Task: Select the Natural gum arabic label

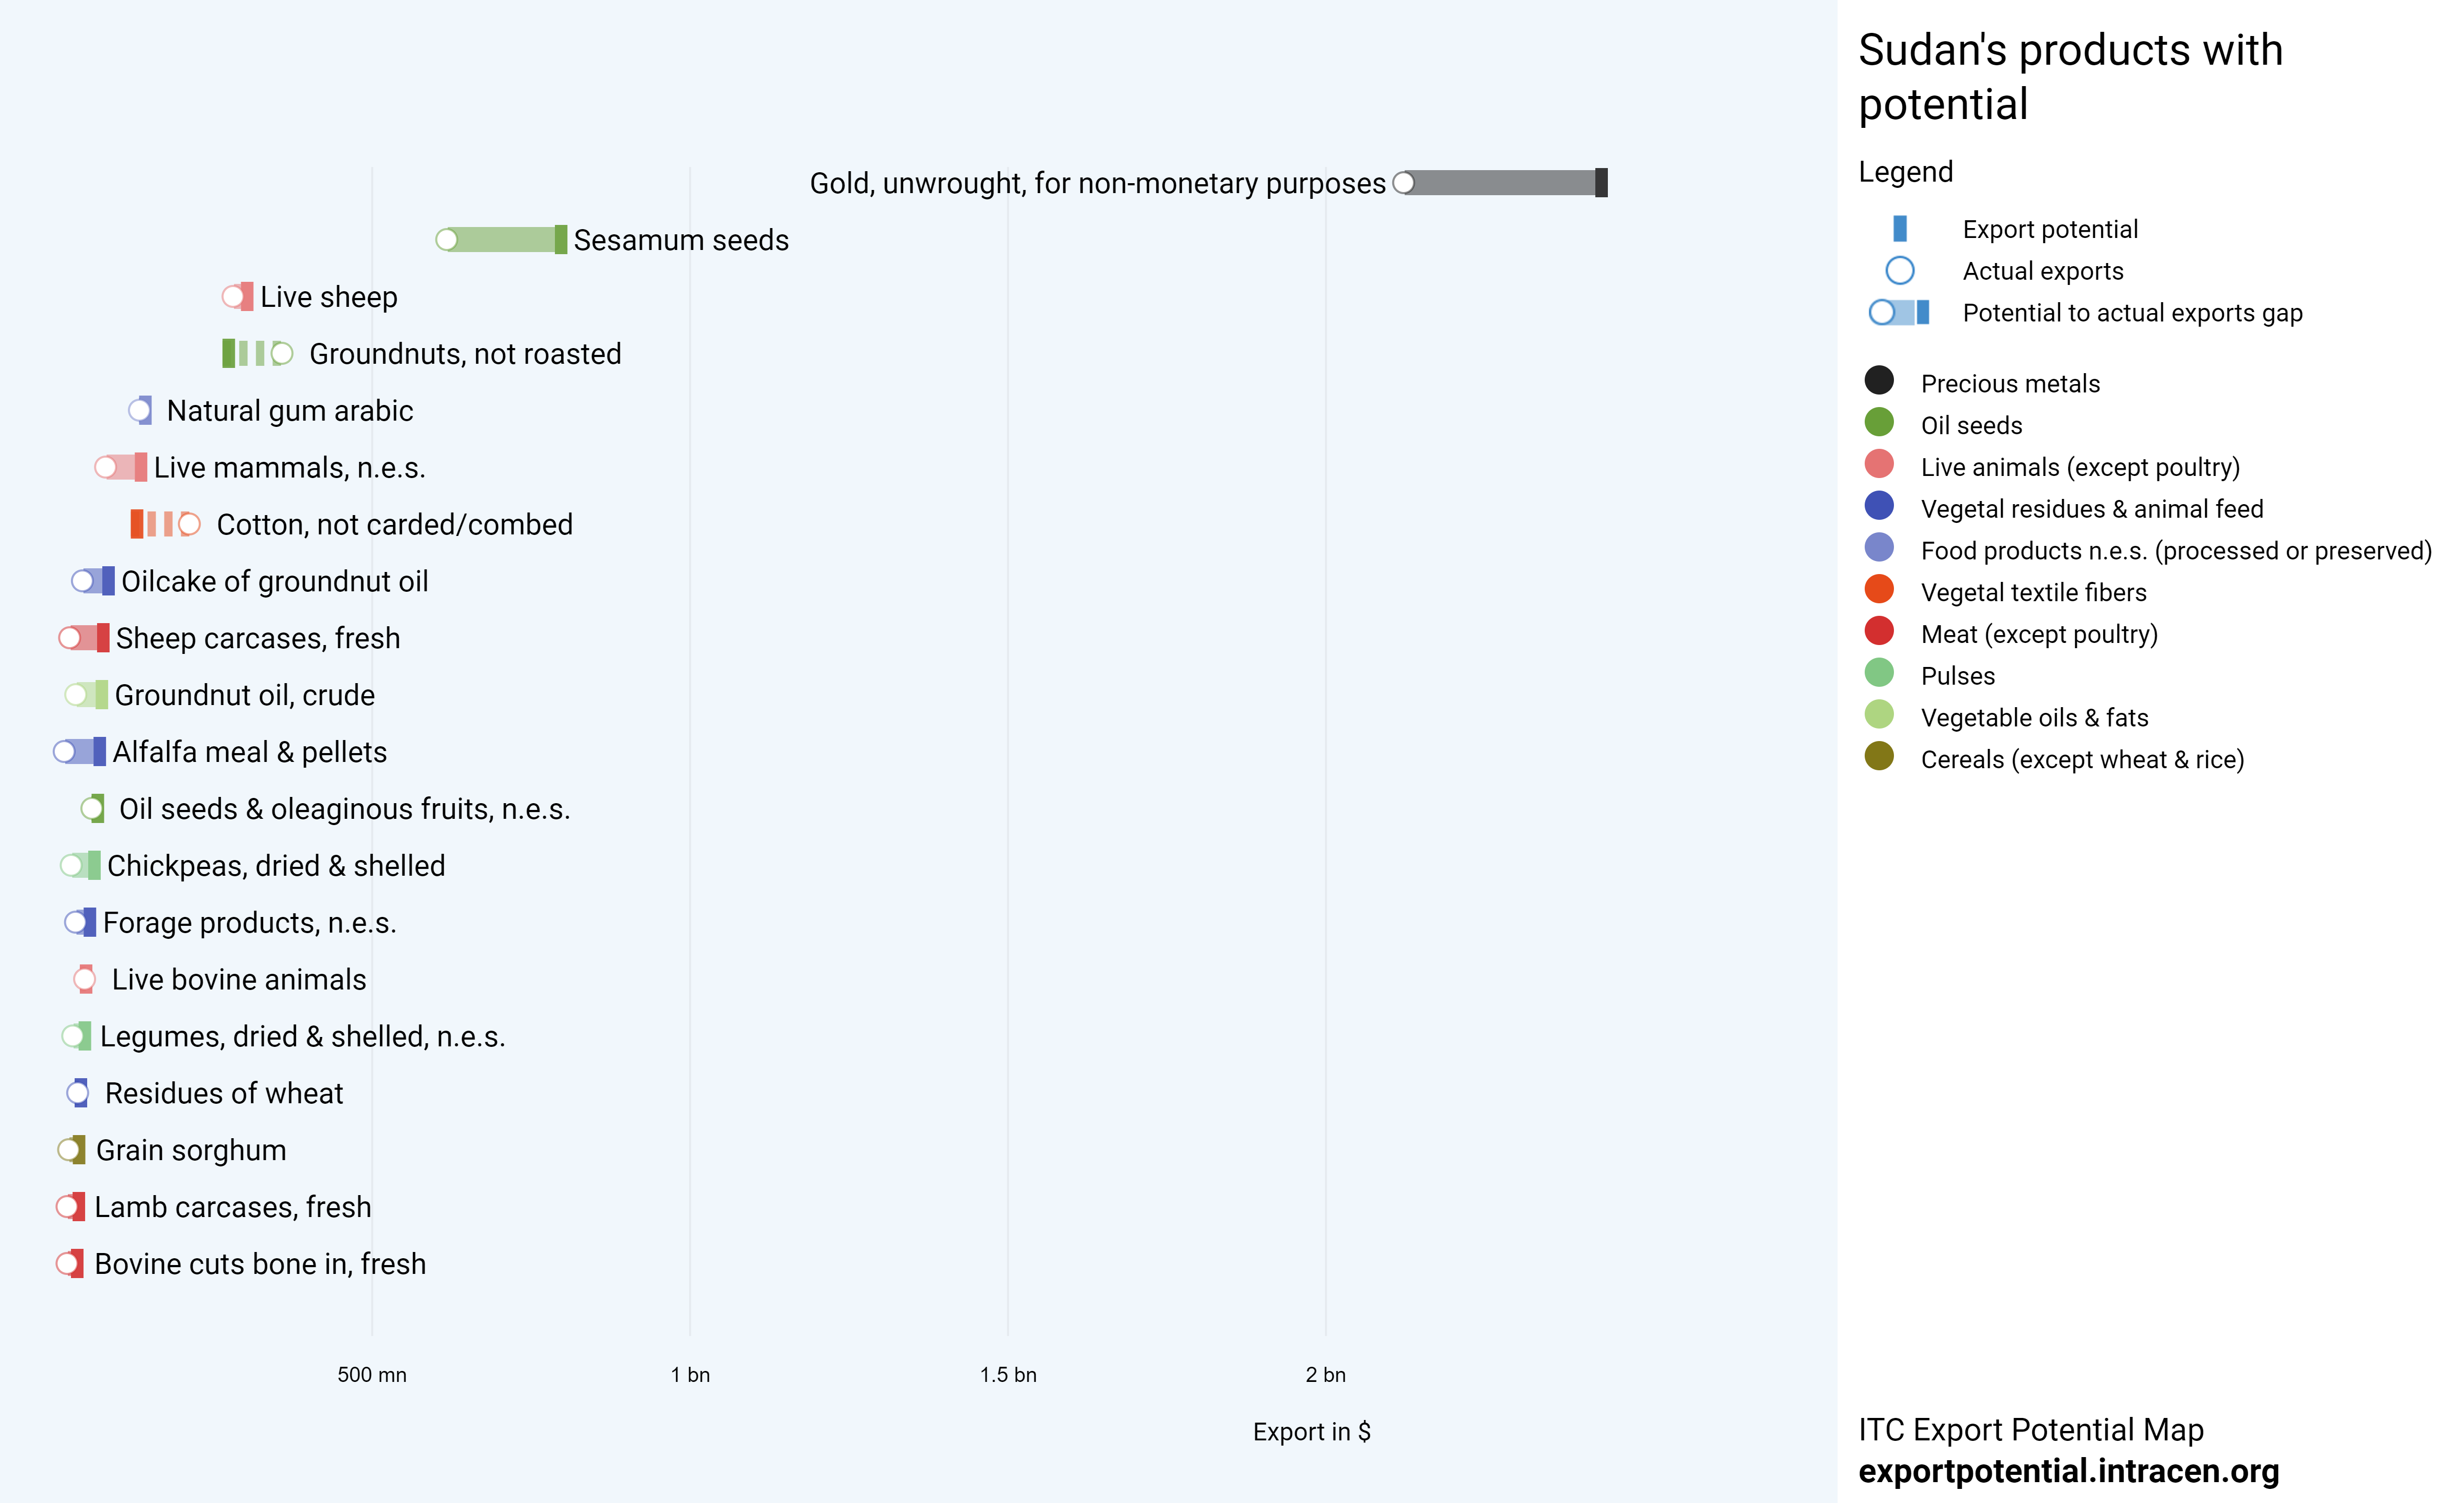Action: click(290, 411)
